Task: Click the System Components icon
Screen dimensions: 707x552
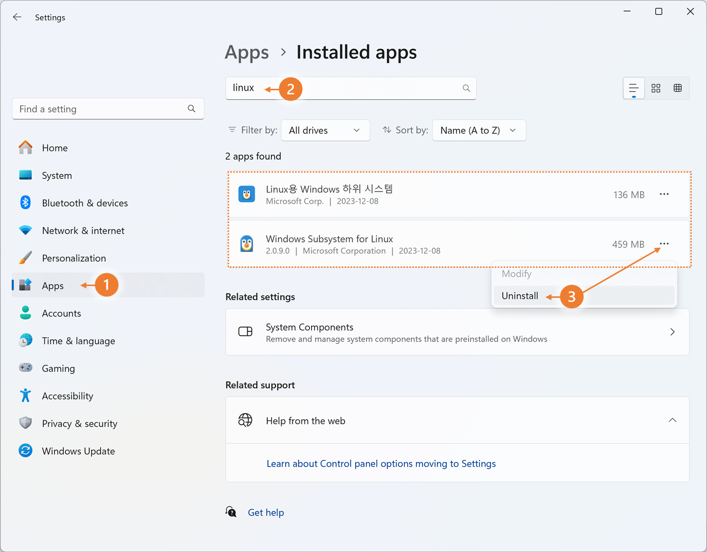Action: click(x=245, y=332)
